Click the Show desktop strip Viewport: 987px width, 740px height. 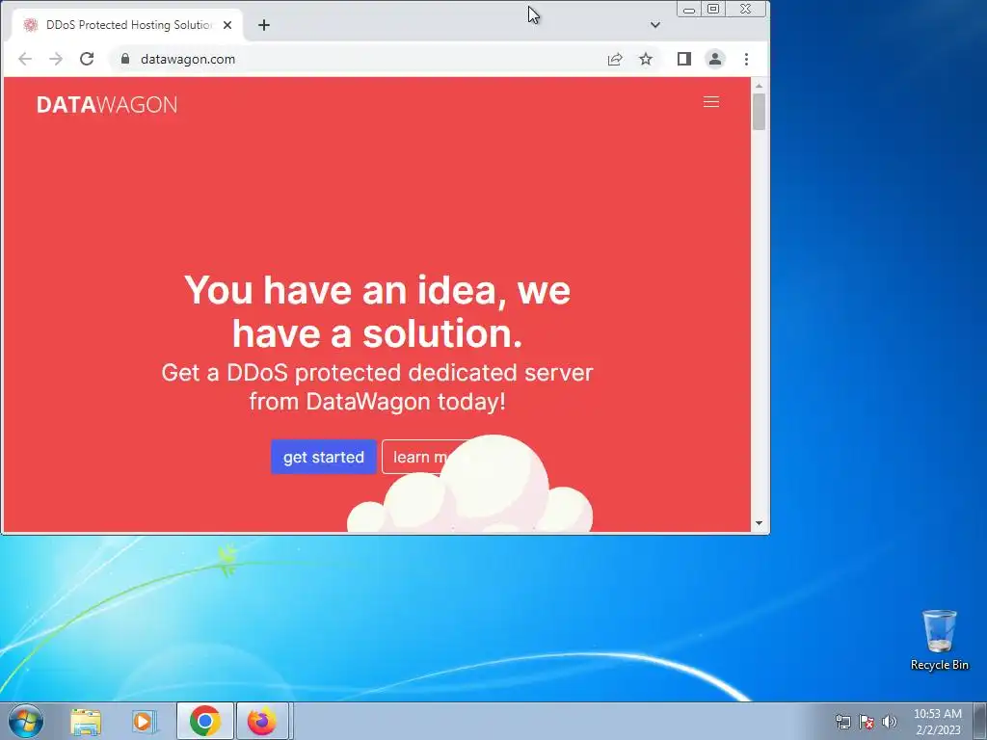[x=981, y=721]
